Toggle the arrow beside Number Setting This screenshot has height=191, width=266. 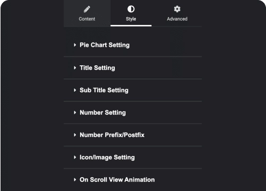pos(75,112)
